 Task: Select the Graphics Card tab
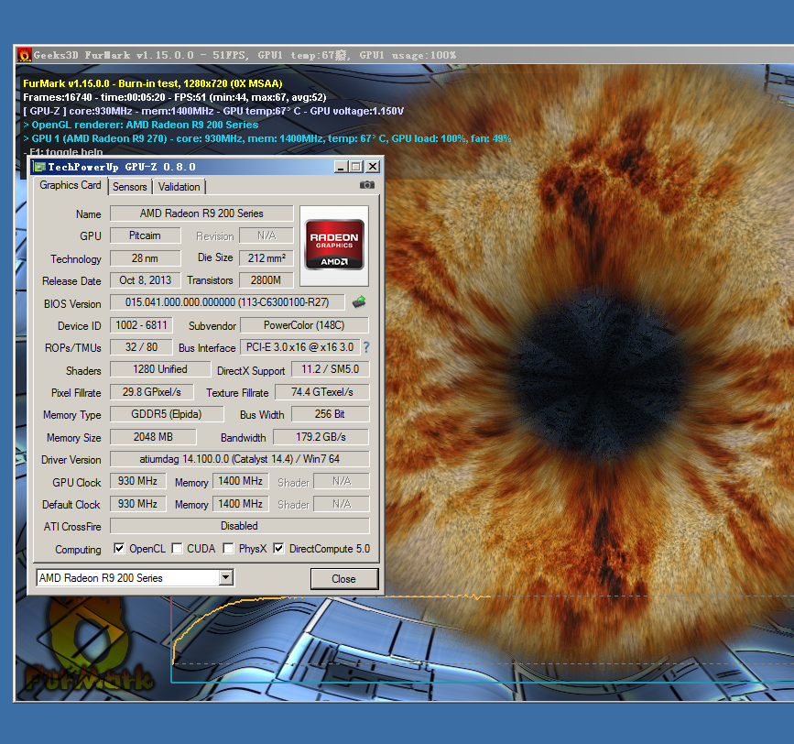coord(71,185)
